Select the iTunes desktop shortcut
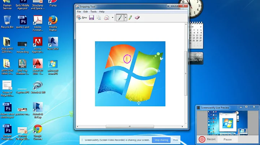This screenshot has width=260, height=145. tap(53, 4)
